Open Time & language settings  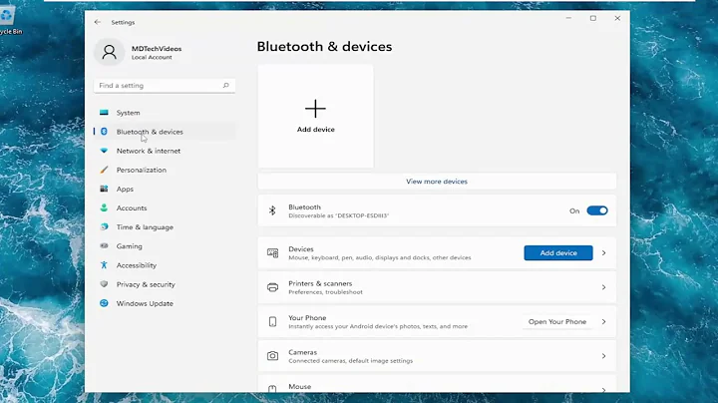[x=165, y=226]
